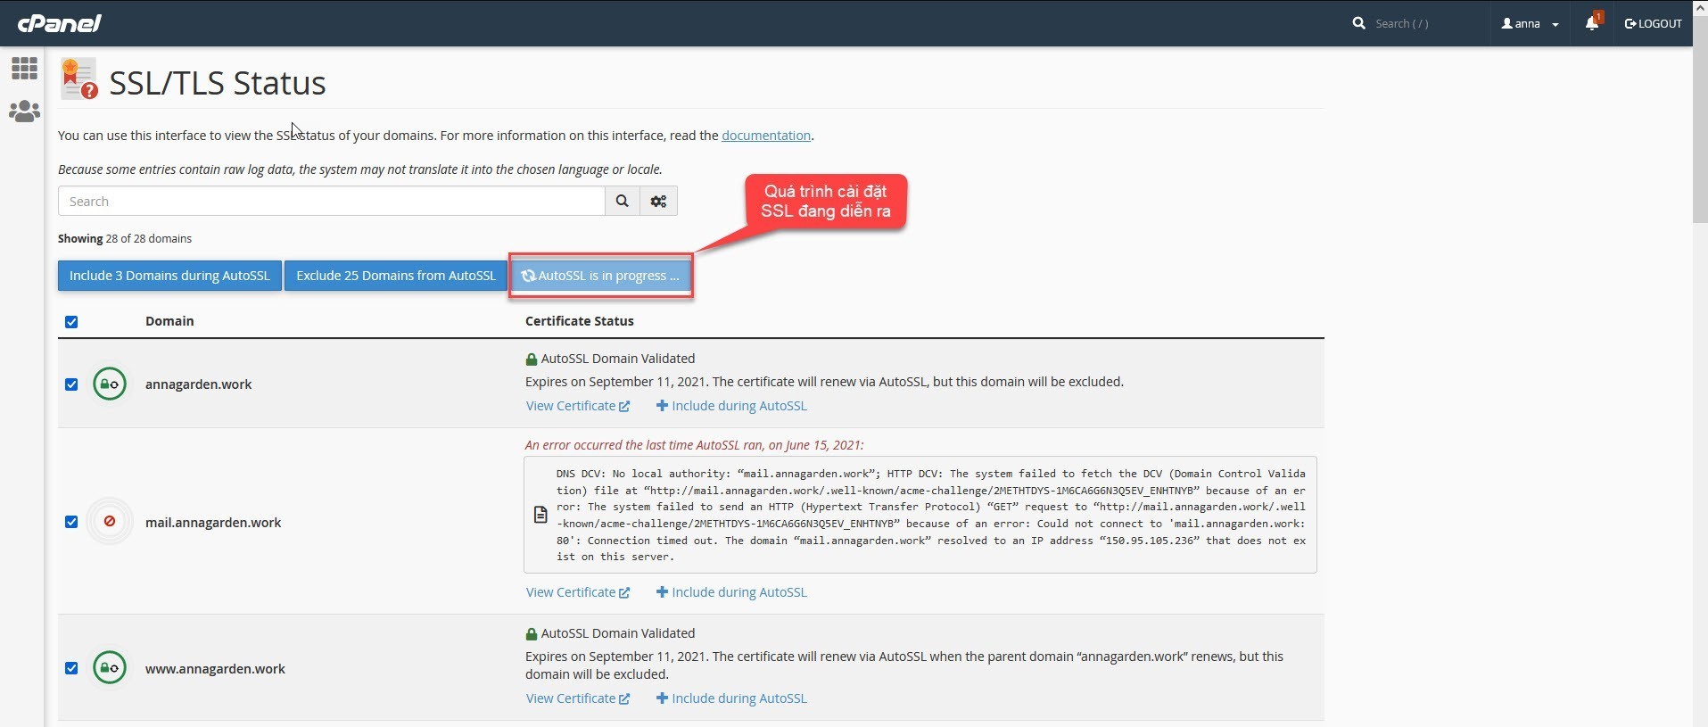Click the domain search input field
1708x727 pixels.
click(331, 202)
